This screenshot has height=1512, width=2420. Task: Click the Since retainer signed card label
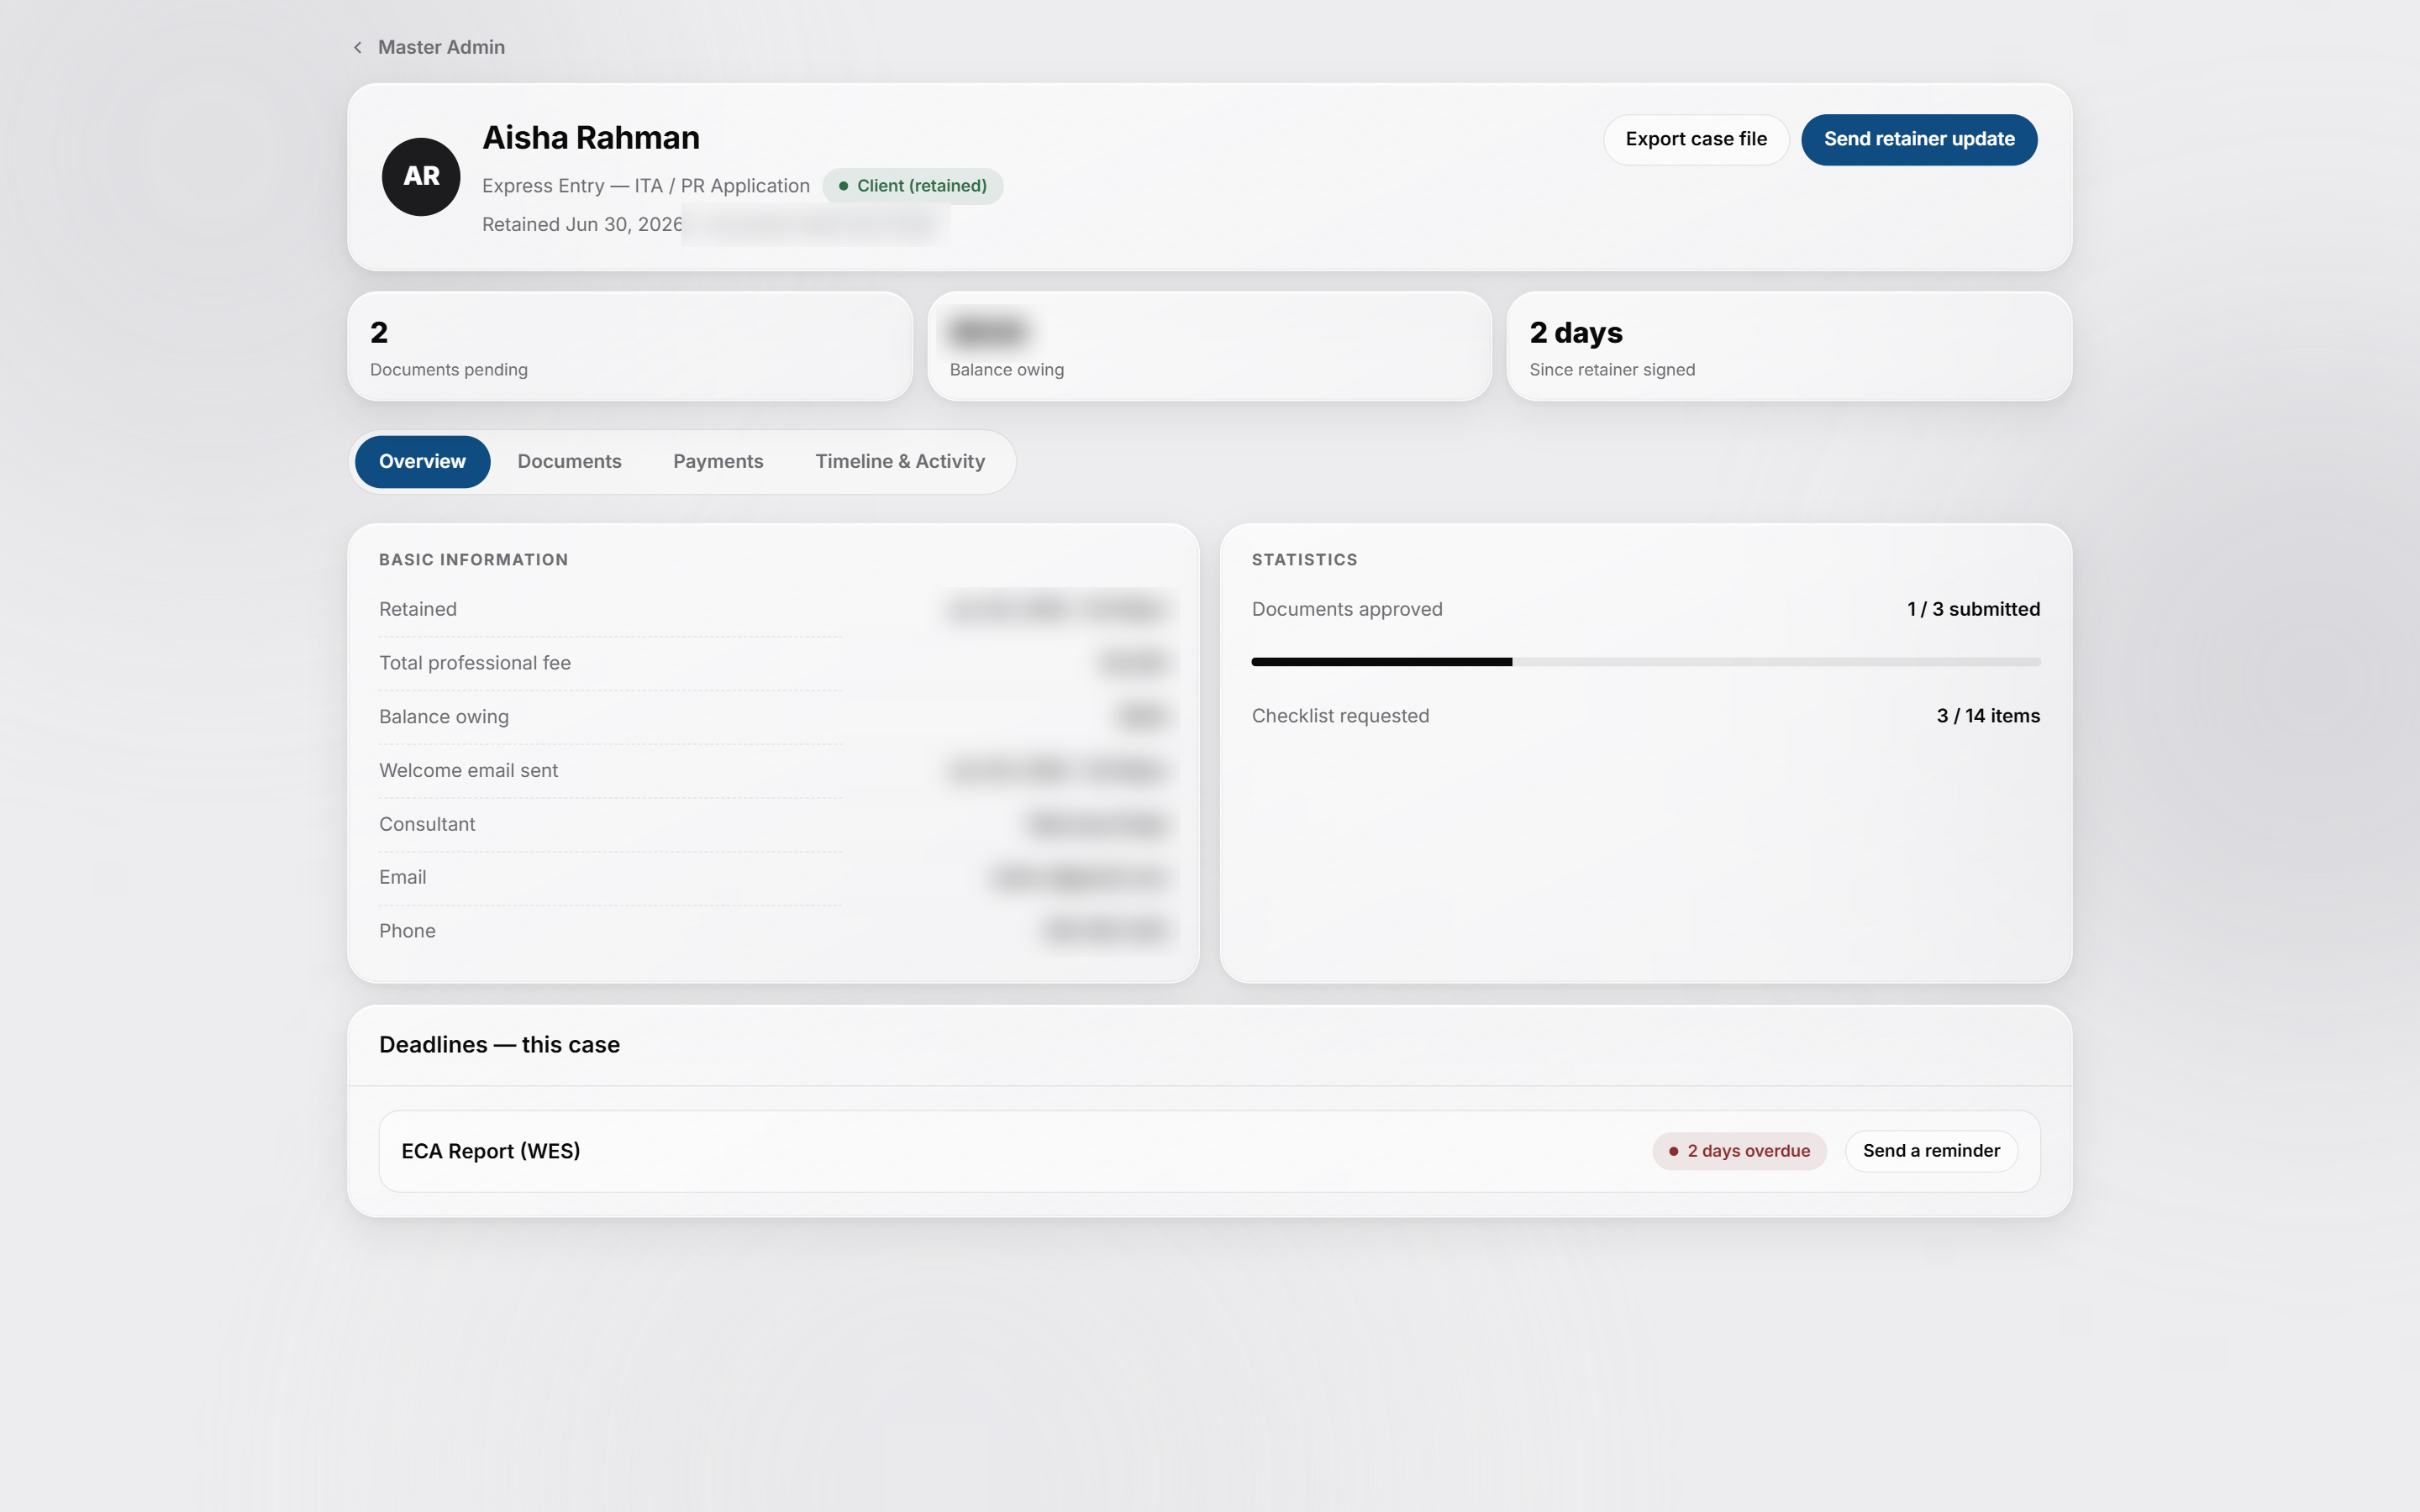pyautogui.click(x=1612, y=370)
